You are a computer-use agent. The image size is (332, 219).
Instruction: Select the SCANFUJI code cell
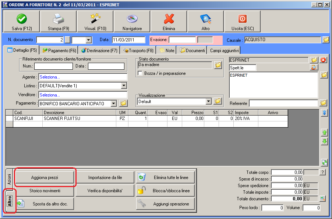(x=28, y=118)
